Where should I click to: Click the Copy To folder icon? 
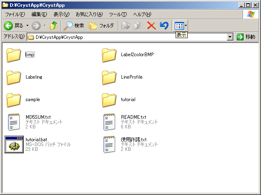(x=138, y=26)
